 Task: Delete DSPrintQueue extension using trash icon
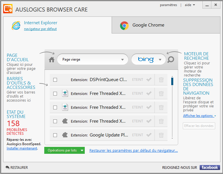(161, 80)
